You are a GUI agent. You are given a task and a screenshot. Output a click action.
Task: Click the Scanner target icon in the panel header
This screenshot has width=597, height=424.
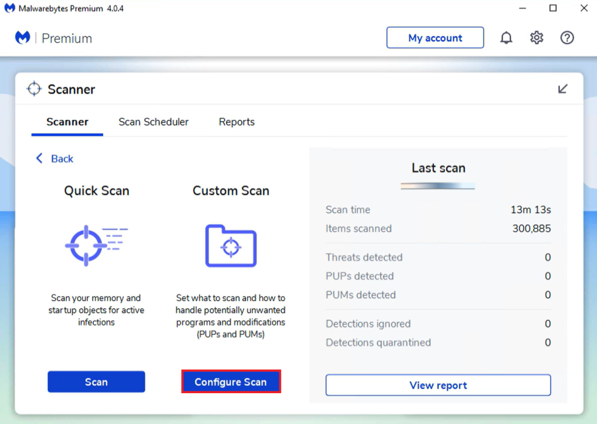(x=33, y=89)
